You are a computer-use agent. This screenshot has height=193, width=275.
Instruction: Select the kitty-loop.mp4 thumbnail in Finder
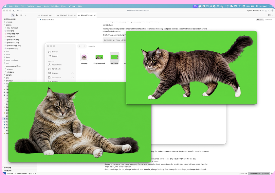[x=99, y=57]
